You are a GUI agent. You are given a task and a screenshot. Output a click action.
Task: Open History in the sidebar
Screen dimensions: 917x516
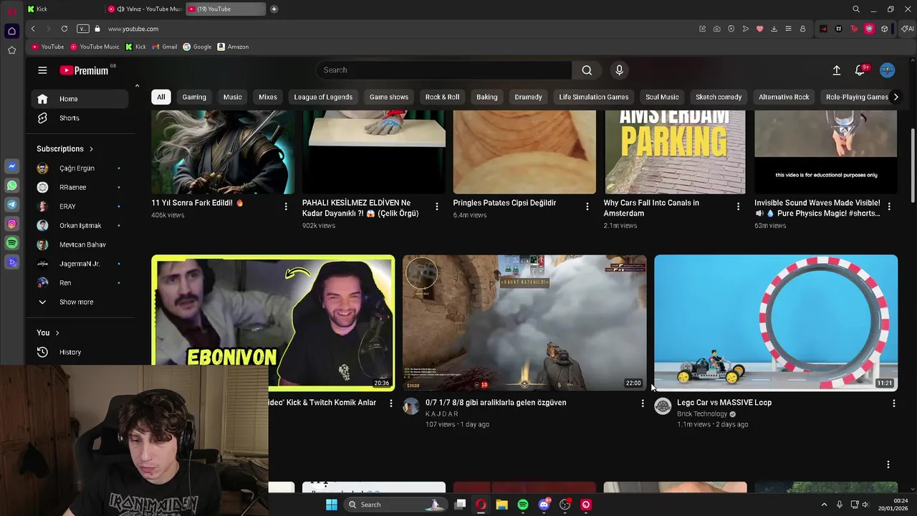click(x=79, y=352)
